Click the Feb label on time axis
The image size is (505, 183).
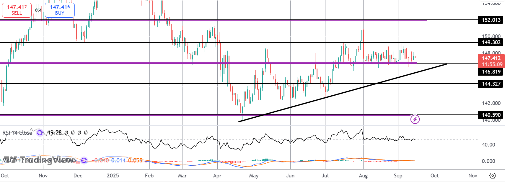click(149, 176)
